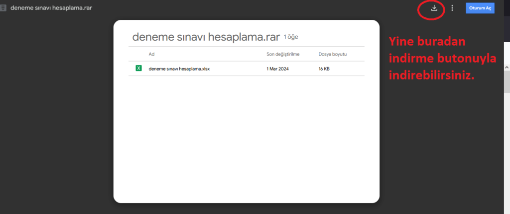This screenshot has height=214, width=510.
Task: Click the page scrollbar up arrow
Action: click(507, 67)
